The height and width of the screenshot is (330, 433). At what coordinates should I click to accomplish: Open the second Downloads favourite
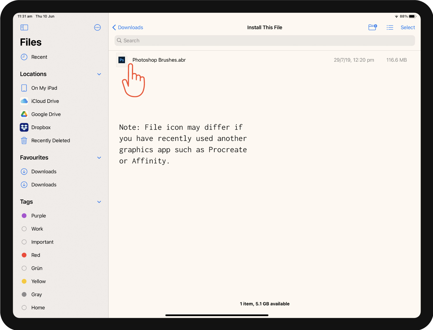click(x=44, y=185)
